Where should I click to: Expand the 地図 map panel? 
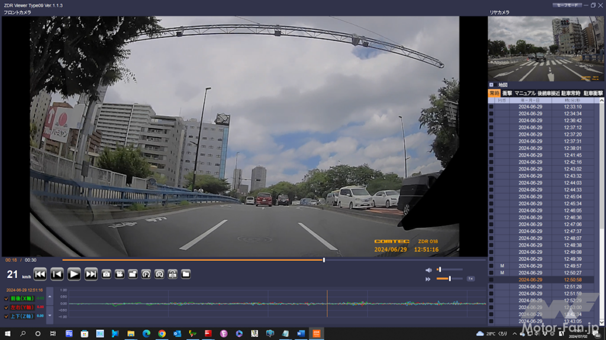pos(491,85)
